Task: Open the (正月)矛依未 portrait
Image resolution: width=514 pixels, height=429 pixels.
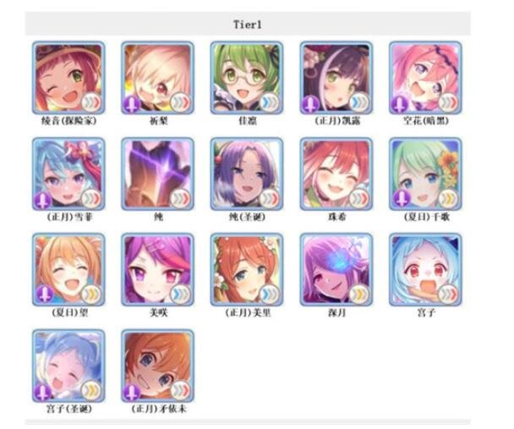Action: tap(158, 366)
